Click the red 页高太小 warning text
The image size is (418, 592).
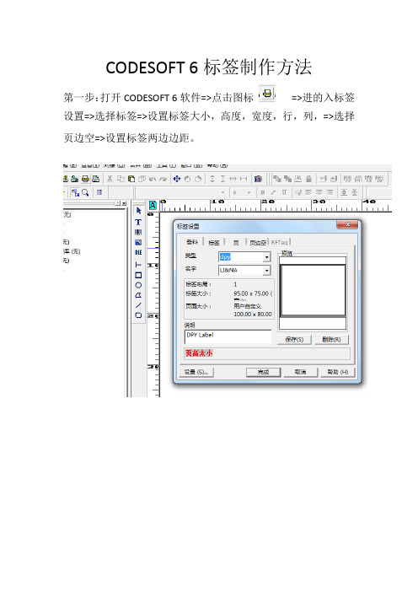pos(198,353)
